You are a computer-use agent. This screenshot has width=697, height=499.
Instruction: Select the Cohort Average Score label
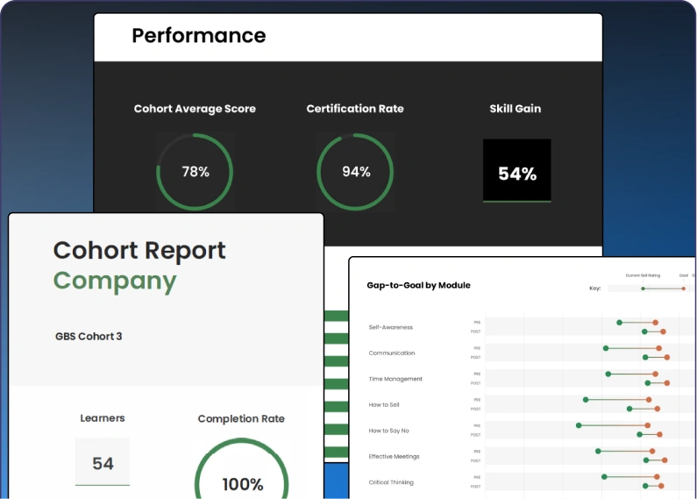[x=195, y=109]
